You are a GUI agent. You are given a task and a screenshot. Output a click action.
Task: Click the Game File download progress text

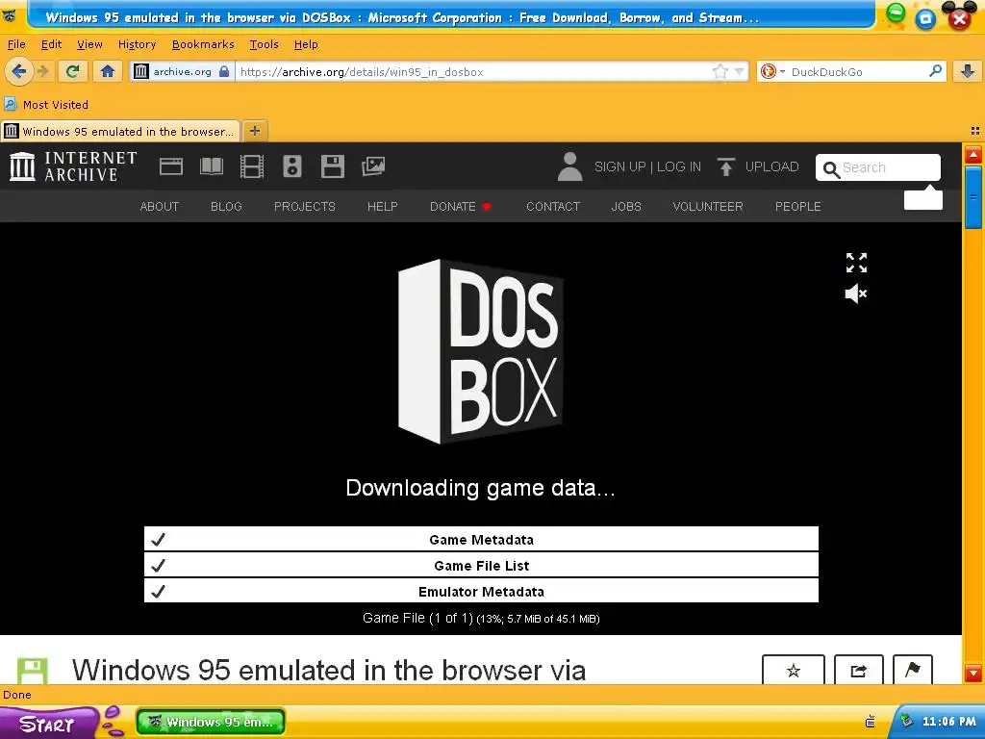pyautogui.click(x=481, y=619)
